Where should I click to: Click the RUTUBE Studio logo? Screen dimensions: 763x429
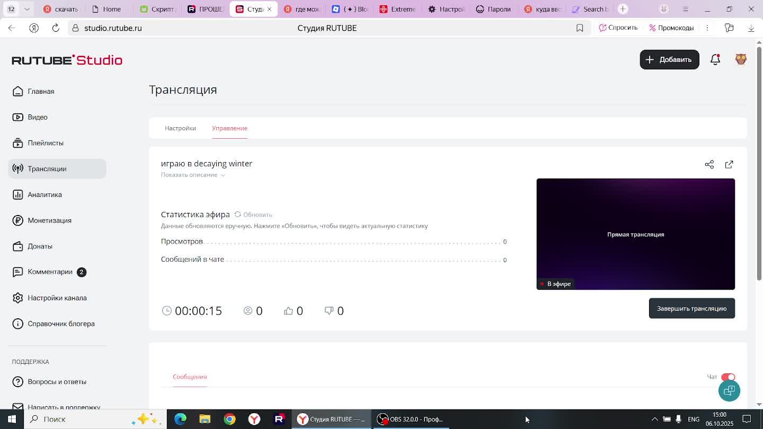pyautogui.click(x=67, y=60)
